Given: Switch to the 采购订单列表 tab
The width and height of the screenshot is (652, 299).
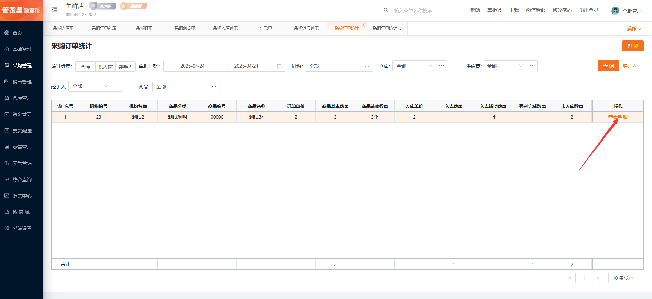Looking at the screenshot, I should pos(104,28).
